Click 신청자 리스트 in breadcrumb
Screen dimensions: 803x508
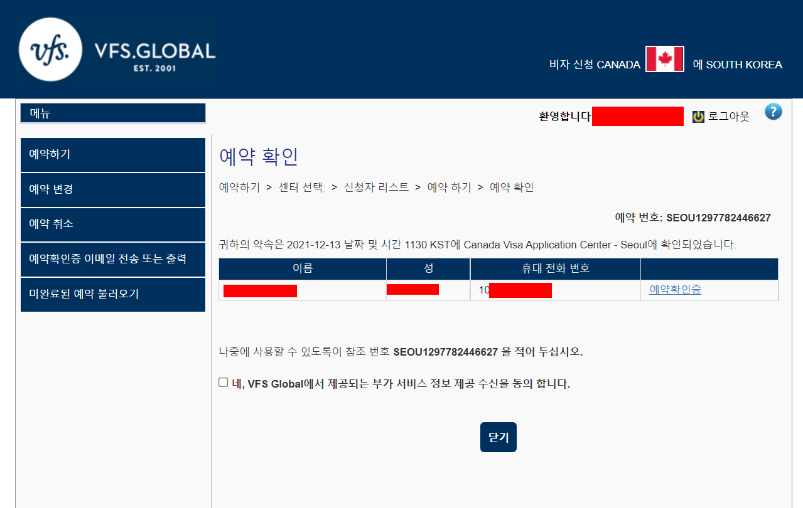376,188
